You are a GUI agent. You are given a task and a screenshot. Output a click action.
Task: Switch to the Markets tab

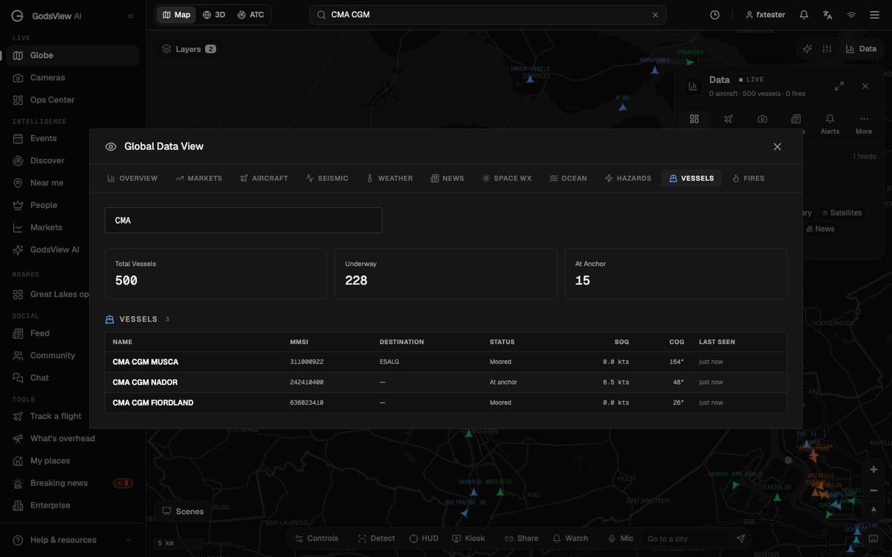tap(198, 178)
